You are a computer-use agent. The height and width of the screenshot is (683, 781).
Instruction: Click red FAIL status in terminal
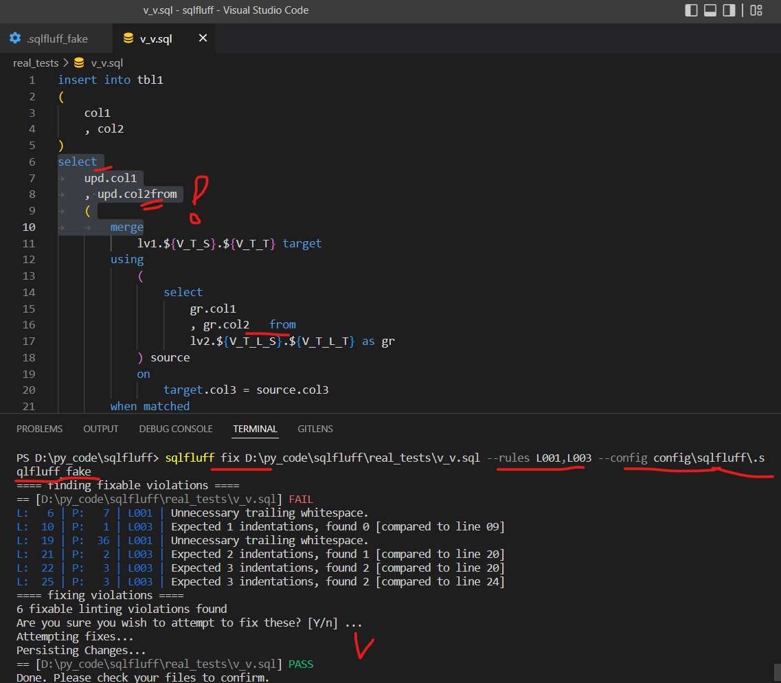(301, 499)
